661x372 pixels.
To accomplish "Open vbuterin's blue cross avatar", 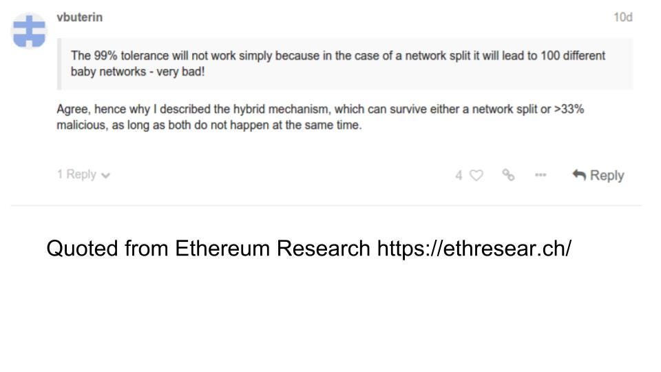I will (x=29, y=31).
